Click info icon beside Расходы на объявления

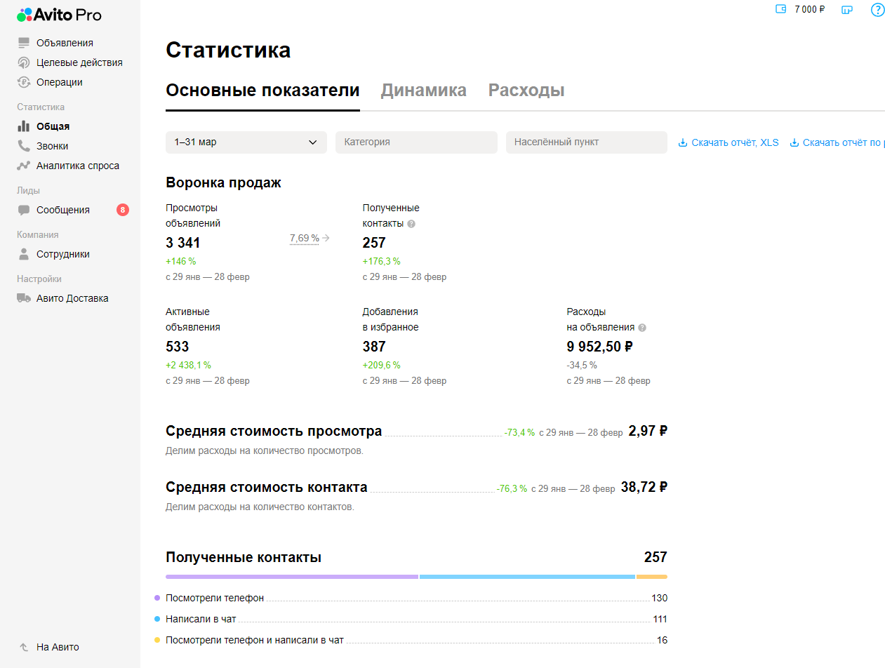click(x=642, y=328)
